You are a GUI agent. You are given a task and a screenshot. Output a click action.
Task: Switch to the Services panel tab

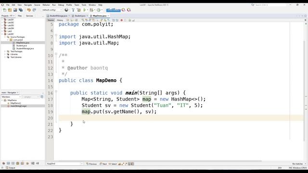(x=29, y=16)
